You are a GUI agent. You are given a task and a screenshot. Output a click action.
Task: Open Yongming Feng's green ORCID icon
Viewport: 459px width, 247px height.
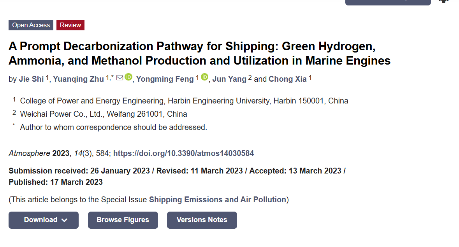pyautogui.click(x=205, y=77)
